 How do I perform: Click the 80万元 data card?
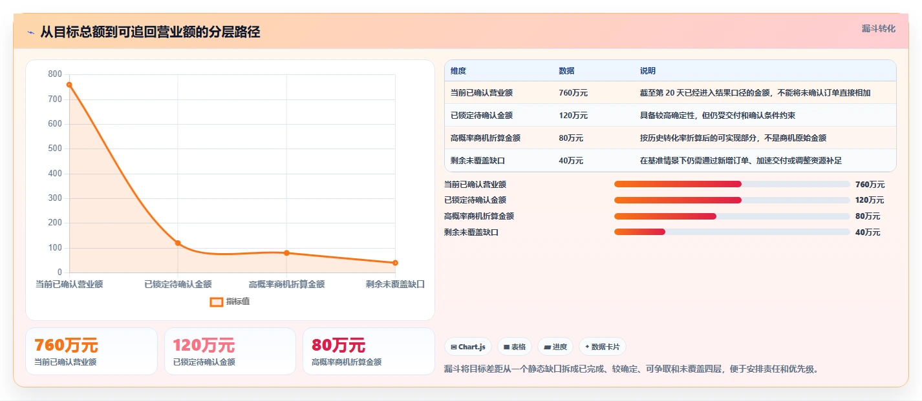[x=369, y=351]
